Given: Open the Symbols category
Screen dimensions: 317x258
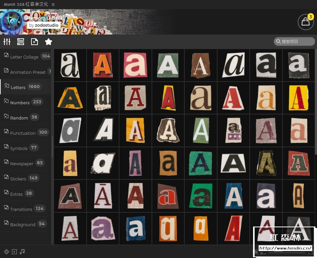Looking at the screenshot, I should [25, 148].
